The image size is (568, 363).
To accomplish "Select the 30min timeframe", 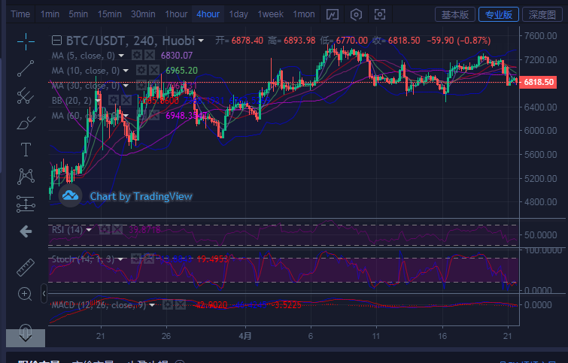I will [x=143, y=14].
